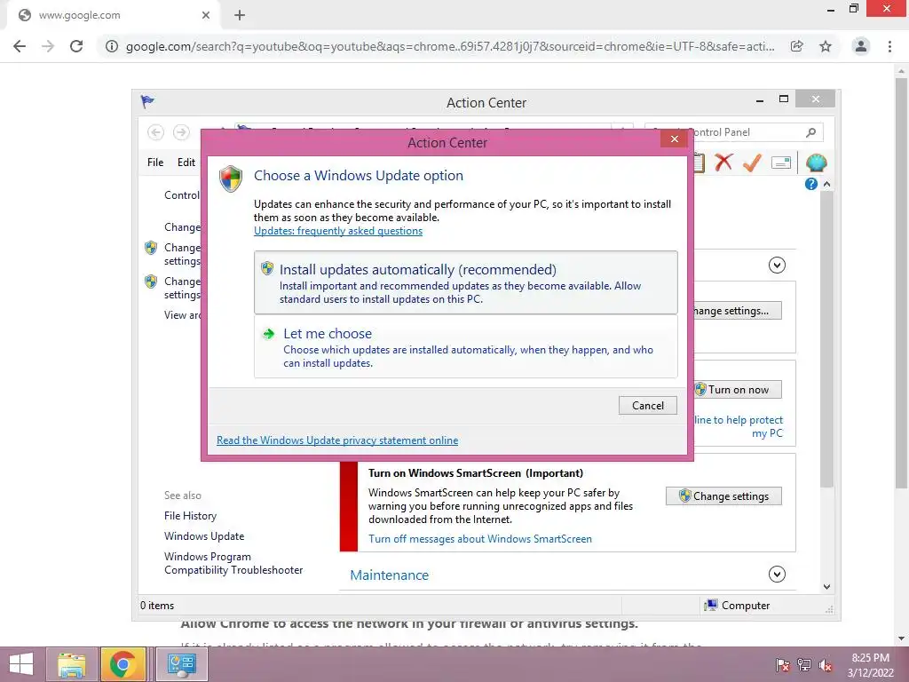
Task: Click the Chrome back arrow
Action: coord(20,46)
